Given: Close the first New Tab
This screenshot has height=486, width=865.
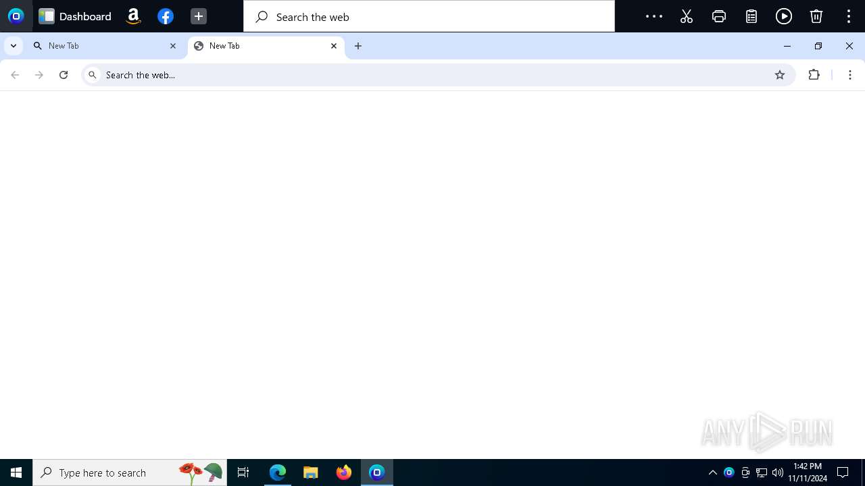Looking at the screenshot, I should click(173, 46).
